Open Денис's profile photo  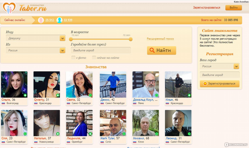click(113, 84)
